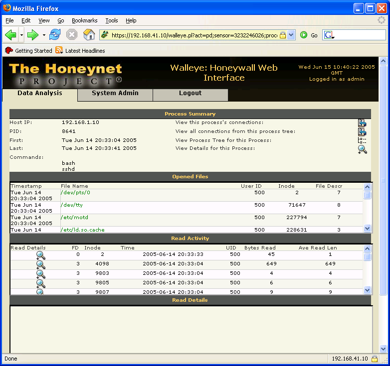Screen dimensions: 390x366
Task: Click the Firefox throbber activity icon
Action: [381, 20]
